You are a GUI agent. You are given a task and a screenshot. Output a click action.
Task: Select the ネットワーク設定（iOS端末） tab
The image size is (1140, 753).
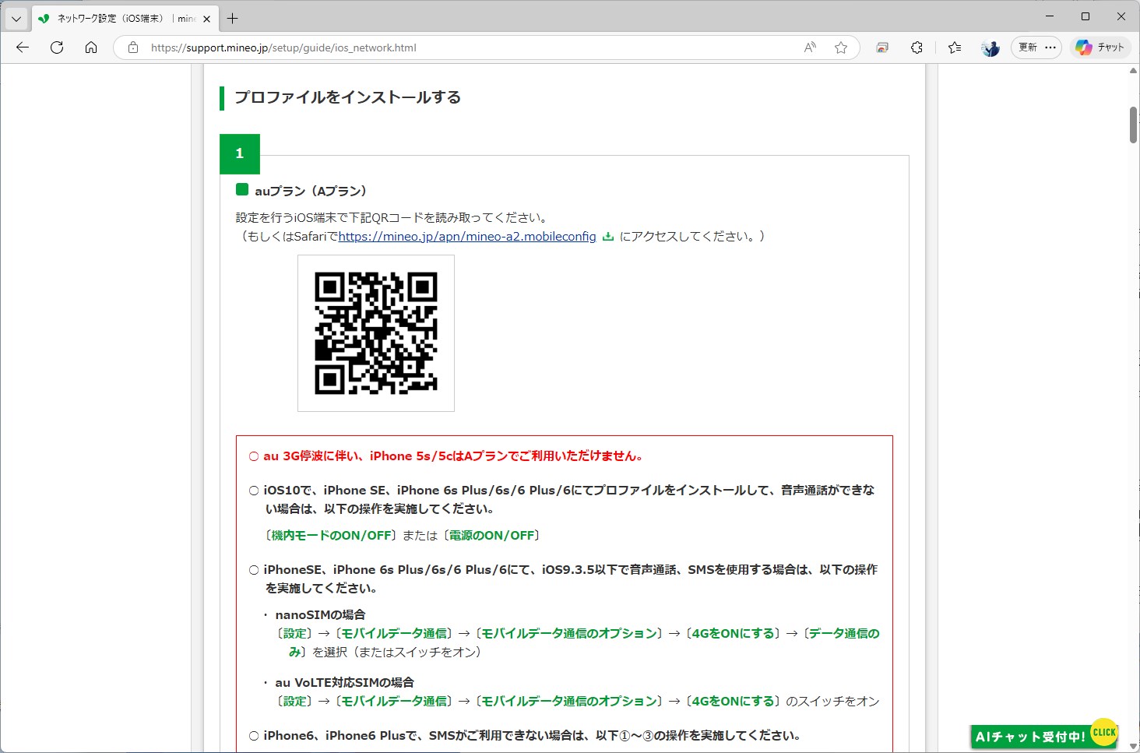[x=117, y=17]
